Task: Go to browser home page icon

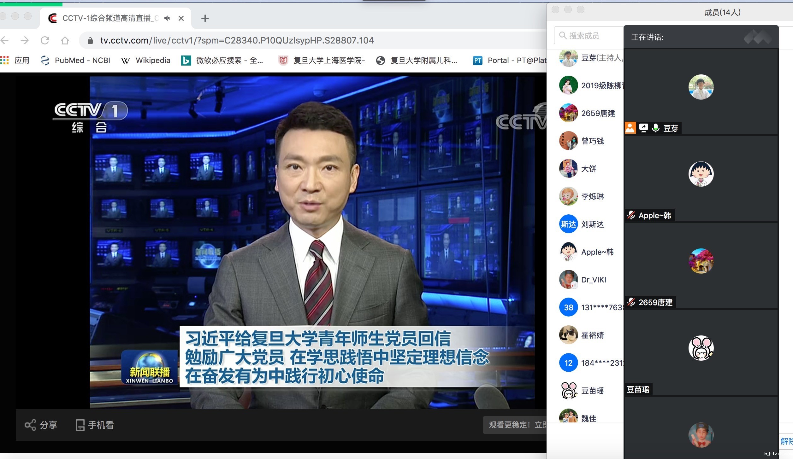Action: 65,40
